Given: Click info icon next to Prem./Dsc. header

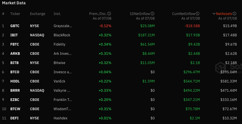Looking at the screenshot, I should click(109, 14).
